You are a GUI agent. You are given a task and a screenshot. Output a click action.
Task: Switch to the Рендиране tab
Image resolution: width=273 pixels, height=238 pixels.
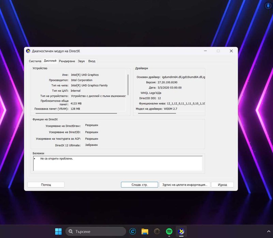[x=67, y=61]
